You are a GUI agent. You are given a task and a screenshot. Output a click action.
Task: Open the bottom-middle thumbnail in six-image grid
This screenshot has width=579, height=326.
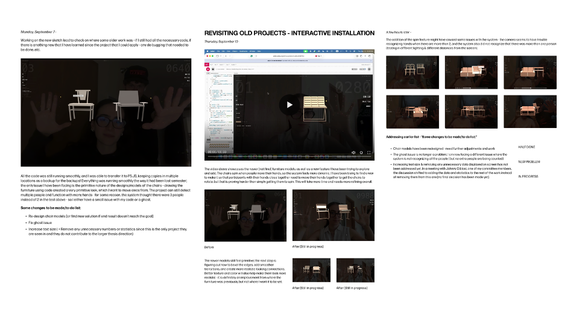[471, 112]
